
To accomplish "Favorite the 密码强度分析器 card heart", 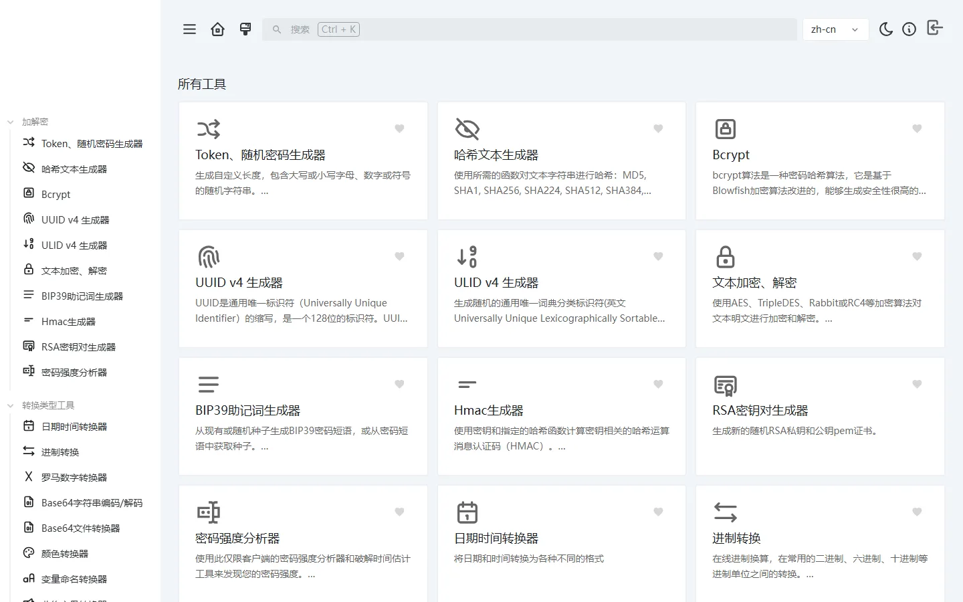I will [x=399, y=512].
